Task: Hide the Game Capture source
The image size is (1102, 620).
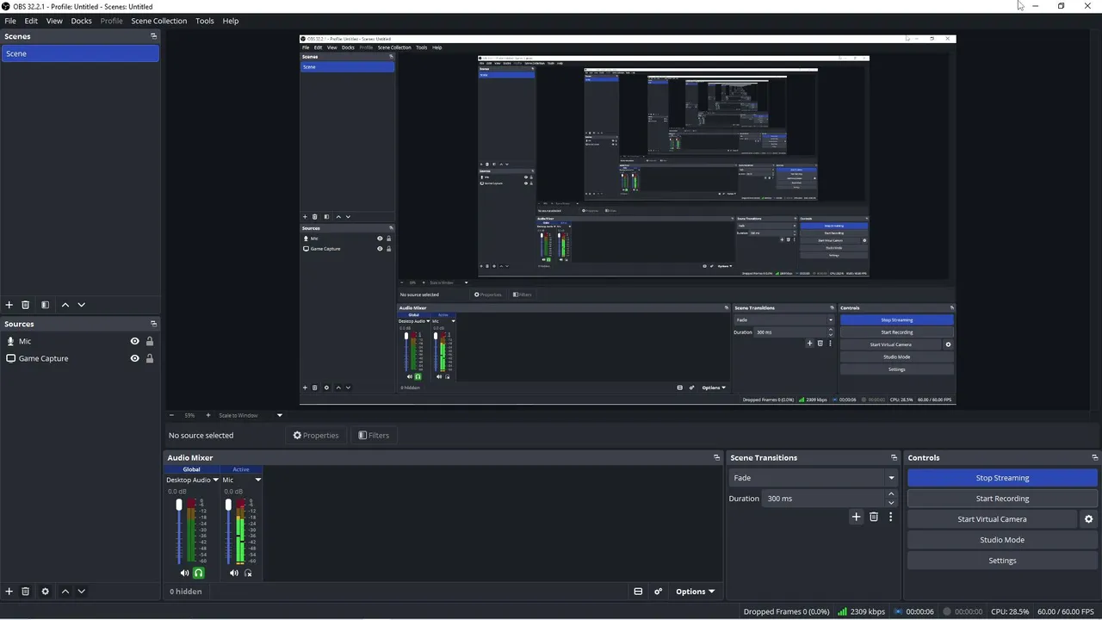Action: 134,358
